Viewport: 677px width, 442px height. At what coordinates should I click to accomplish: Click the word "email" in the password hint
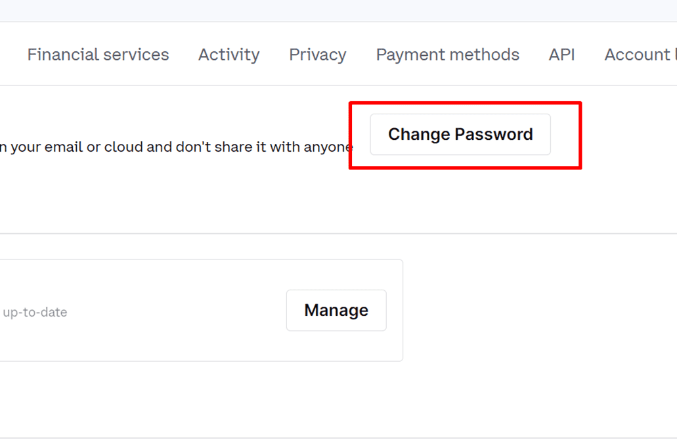click(x=64, y=147)
